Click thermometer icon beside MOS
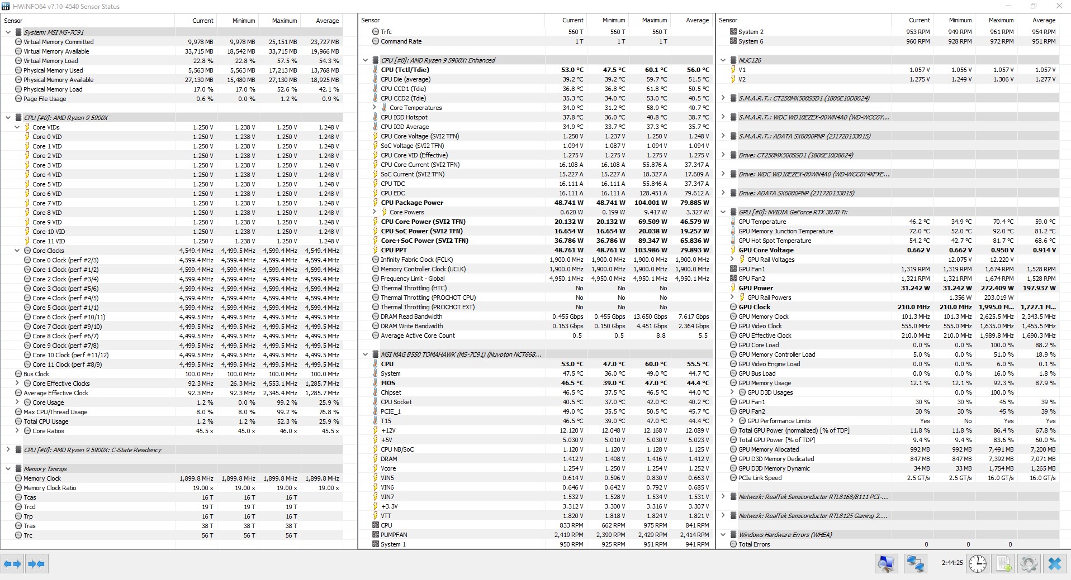 (x=376, y=383)
